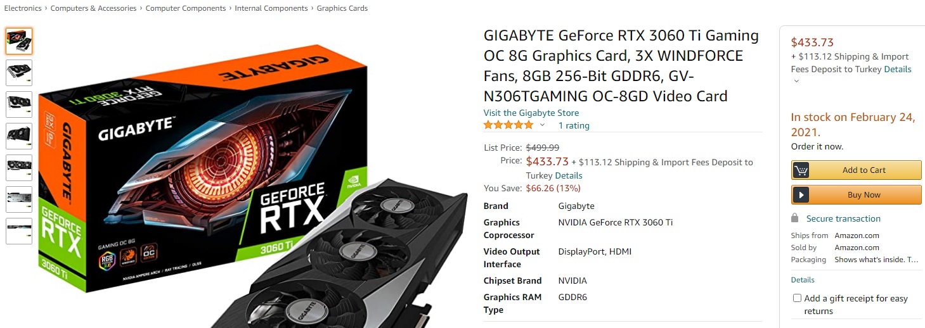
Task: Select the first product box thumbnail
Action: [x=19, y=41]
